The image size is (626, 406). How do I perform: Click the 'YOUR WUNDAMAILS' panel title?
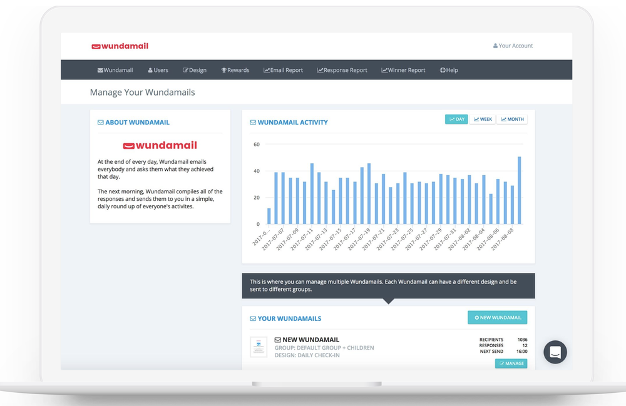click(289, 318)
